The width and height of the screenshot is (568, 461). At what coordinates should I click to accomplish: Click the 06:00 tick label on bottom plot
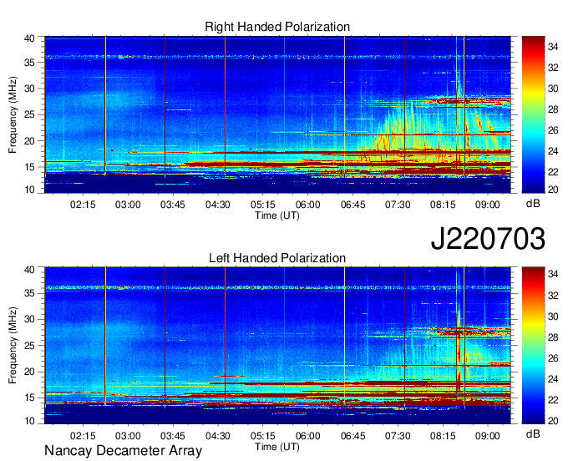tap(308, 436)
